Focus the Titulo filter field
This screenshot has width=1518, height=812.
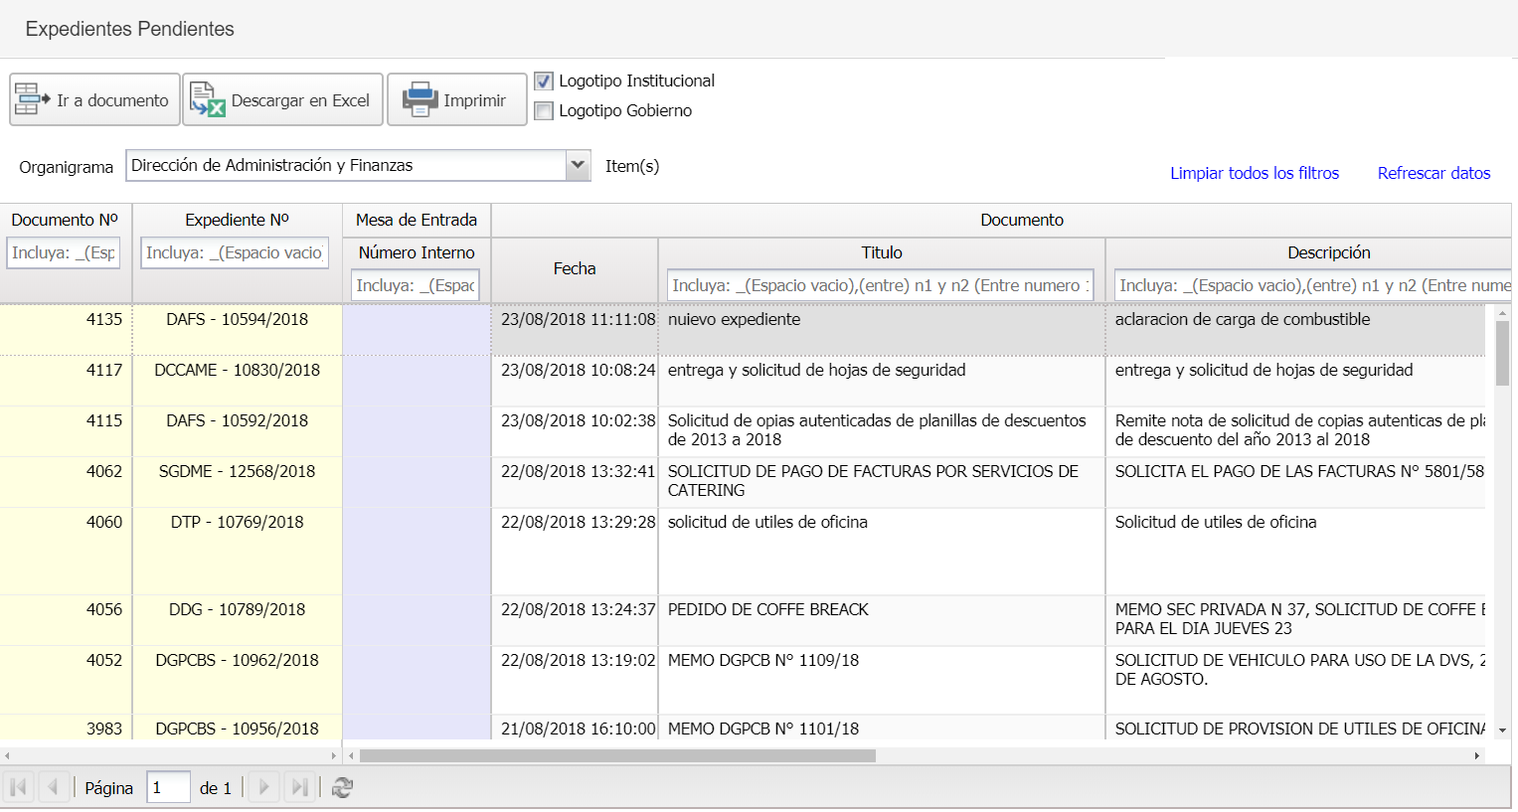[x=881, y=285]
